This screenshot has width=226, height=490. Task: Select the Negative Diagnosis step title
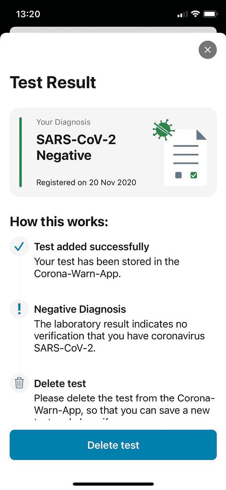point(80,309)
